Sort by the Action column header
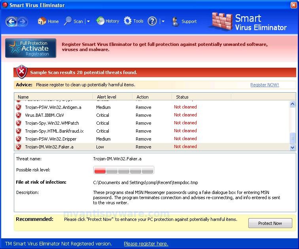Screen dimensions: 299x249 click(x=152, y=97)
